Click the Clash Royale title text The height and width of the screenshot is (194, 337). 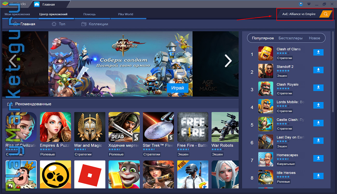[x=287, y=84]
